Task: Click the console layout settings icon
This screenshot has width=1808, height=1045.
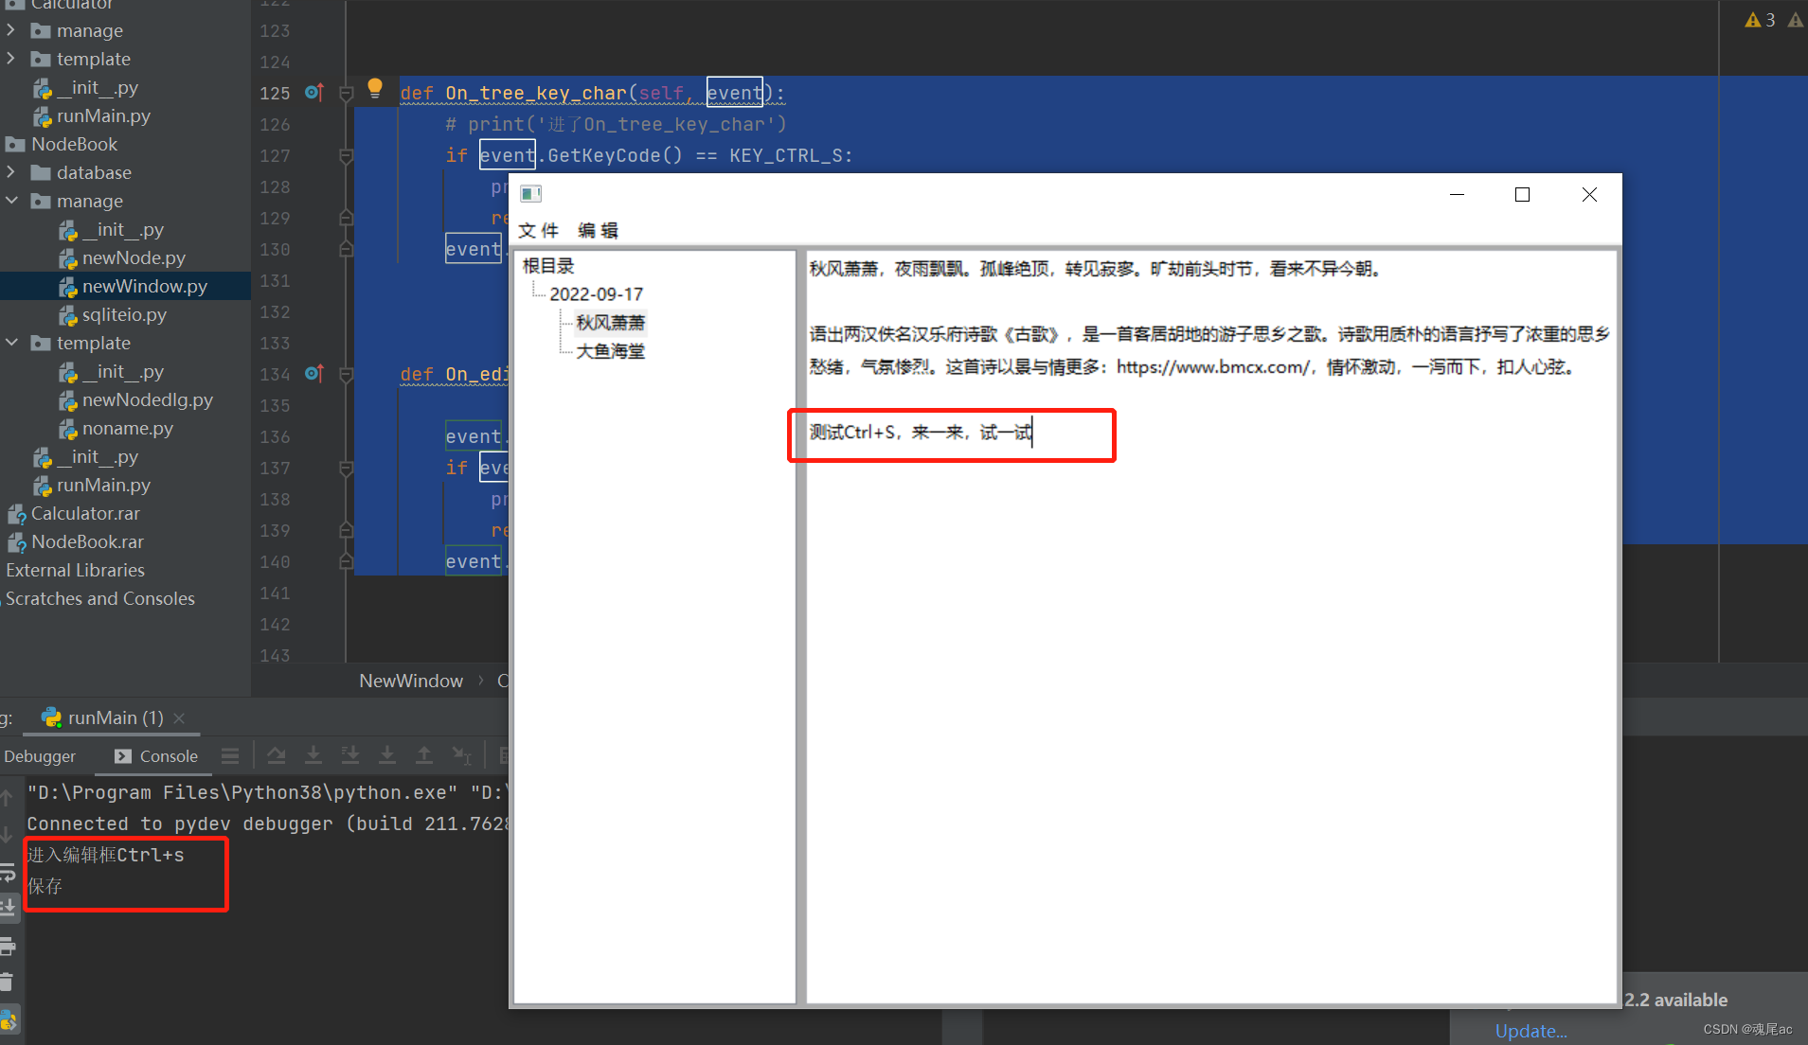Action: coord(230,755)
